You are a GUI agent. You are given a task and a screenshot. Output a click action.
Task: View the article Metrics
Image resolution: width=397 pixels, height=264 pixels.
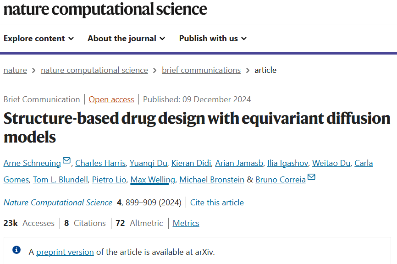click(186, 223)
